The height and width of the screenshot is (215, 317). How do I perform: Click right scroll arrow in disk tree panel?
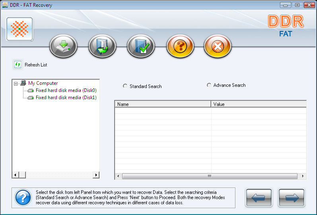[x=96, y=175]
